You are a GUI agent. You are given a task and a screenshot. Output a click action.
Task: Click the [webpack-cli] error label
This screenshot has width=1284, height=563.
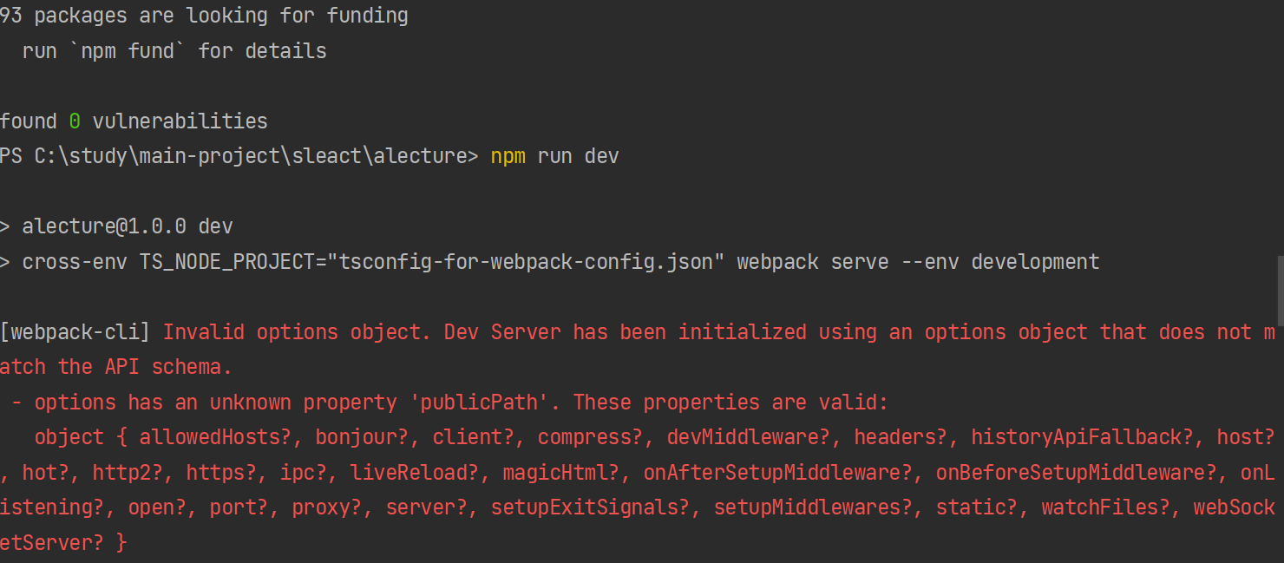(74, 331)
